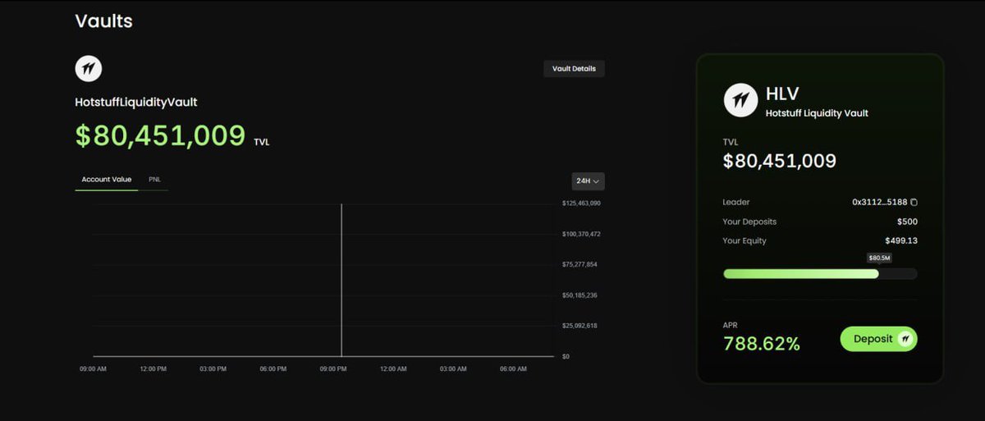985x421 pixels.
Task: Click the $0 y-axis label
Action: pos(566,356)
